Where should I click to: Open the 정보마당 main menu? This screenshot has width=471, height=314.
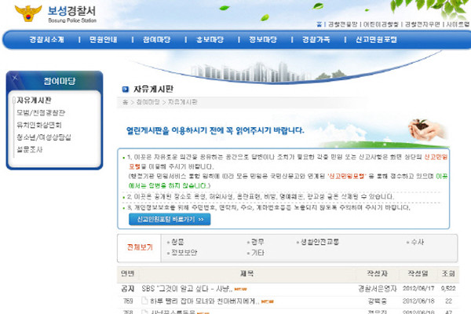(263, 40)
